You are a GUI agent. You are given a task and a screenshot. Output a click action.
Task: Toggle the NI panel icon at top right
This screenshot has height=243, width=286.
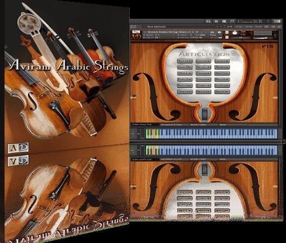277,21
